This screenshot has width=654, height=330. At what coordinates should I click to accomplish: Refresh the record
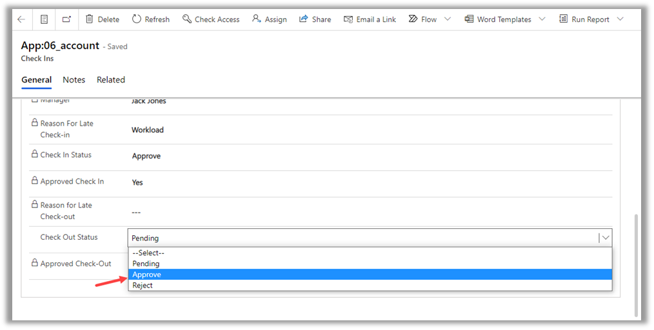click(x=151, y=19)
